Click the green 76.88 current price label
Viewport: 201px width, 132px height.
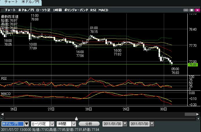pyautogui.click(x=193, y=65)
